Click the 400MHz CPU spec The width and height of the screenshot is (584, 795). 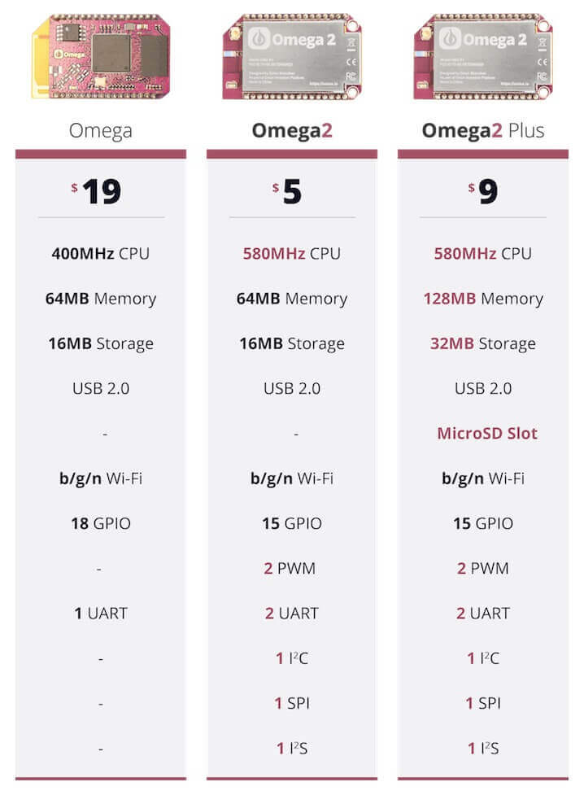click(x=101, y=254)
